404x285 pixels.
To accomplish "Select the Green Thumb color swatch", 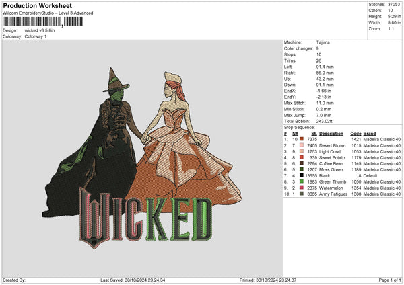I will point(302,181).
